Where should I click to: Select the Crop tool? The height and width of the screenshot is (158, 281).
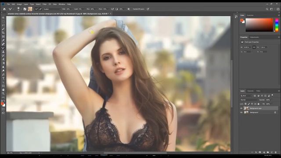[3, 33]
